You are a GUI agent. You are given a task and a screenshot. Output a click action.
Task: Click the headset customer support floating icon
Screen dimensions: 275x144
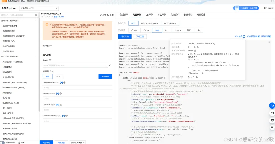coord(272,106)
